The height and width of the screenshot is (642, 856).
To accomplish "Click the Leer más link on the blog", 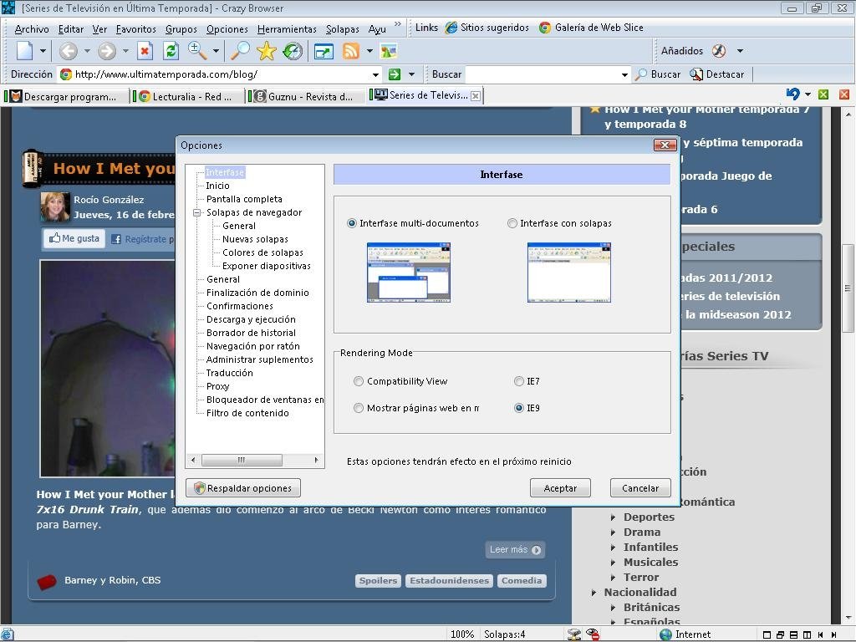I will tap(515, 550).
